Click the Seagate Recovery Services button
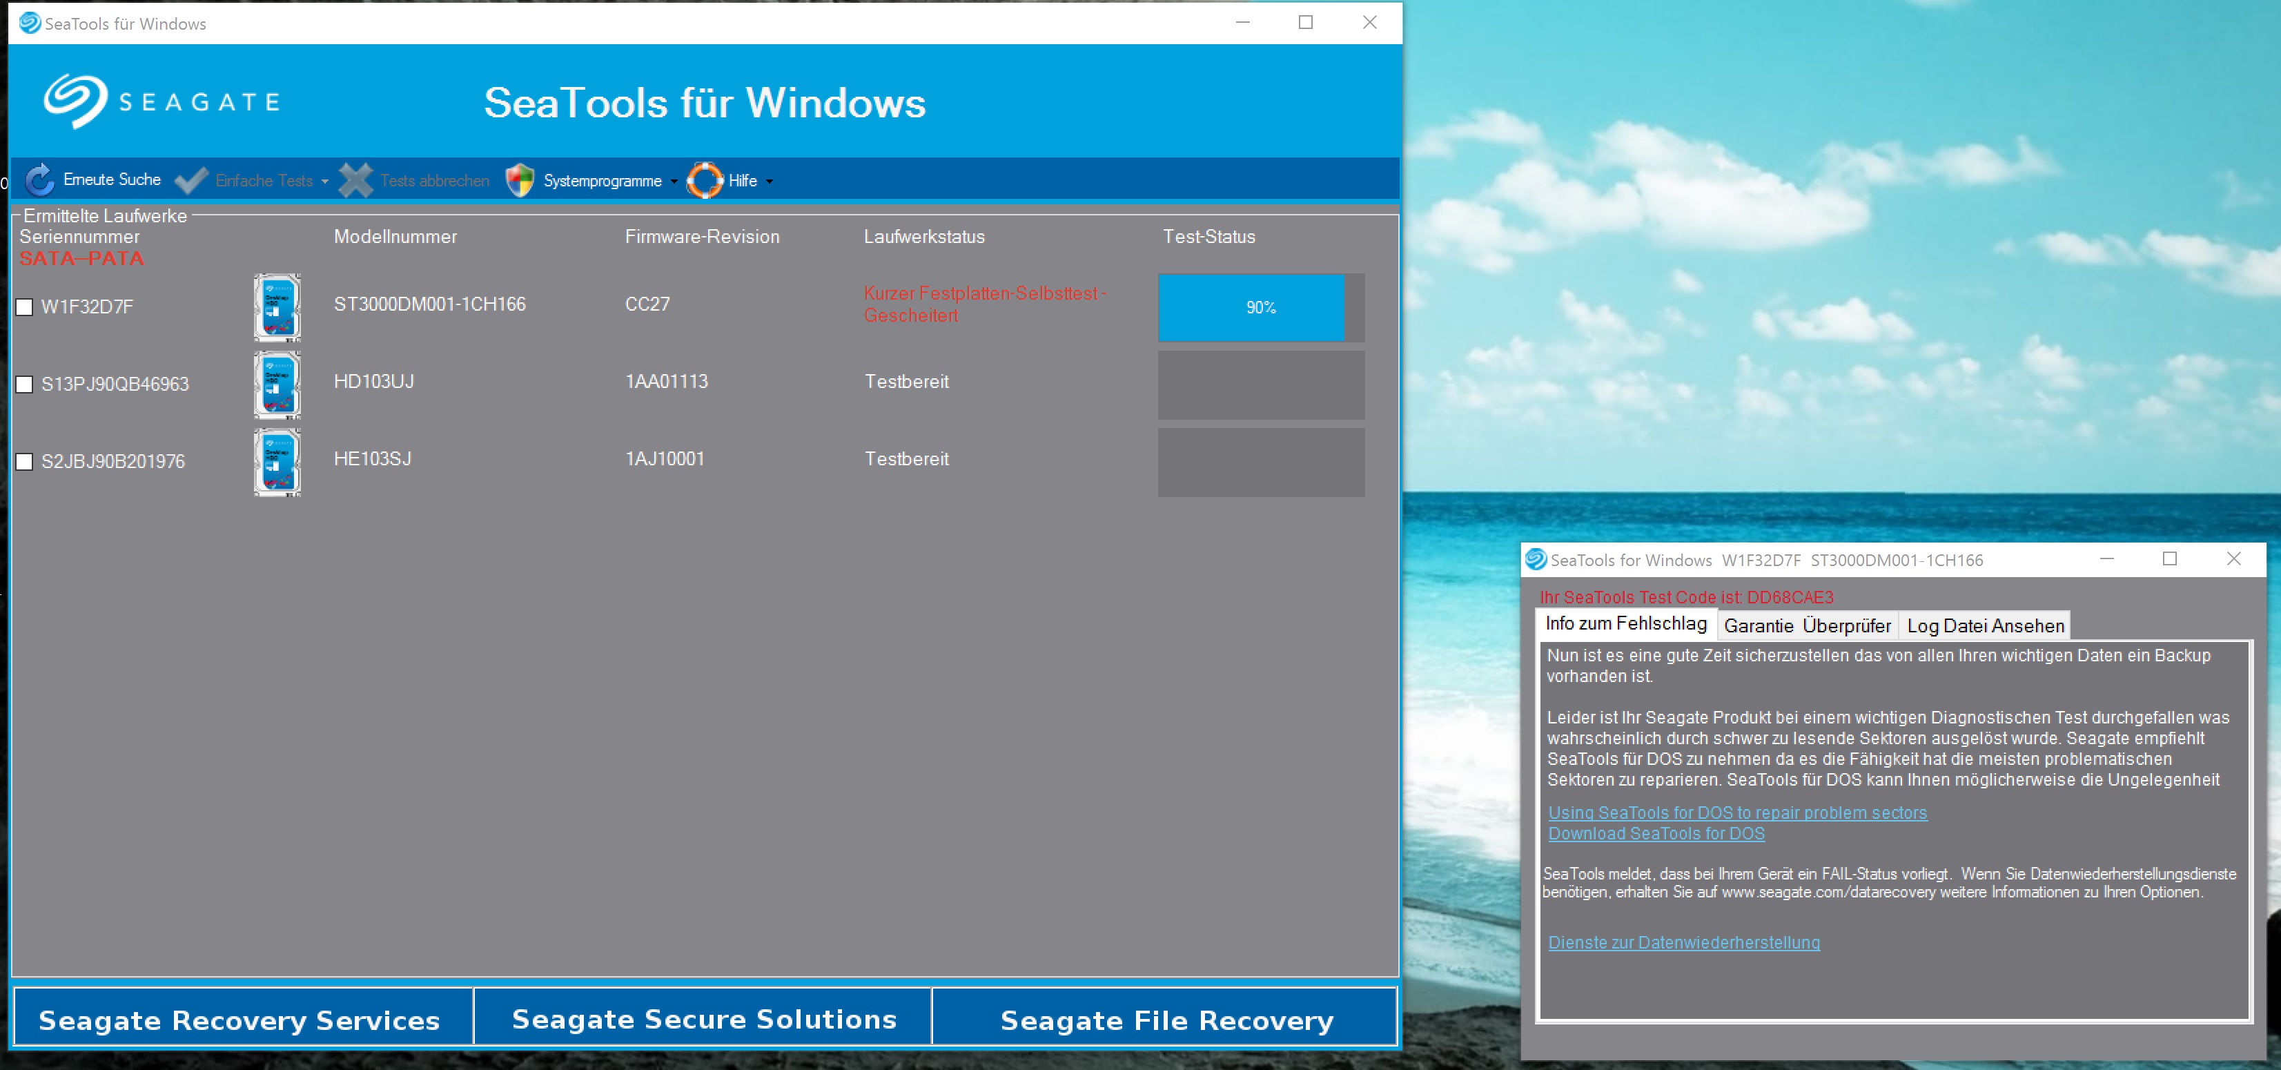 pos(239,1020)
